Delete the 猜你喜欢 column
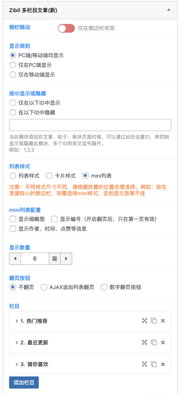 [x=163, y=364]
